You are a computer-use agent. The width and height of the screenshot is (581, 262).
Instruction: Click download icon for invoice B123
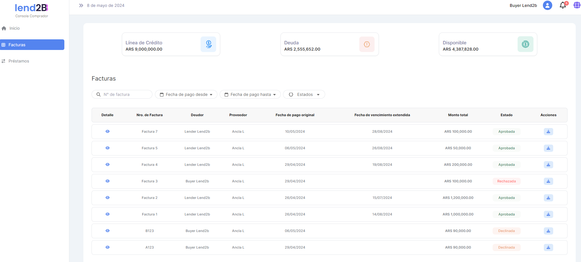[548, 231]
